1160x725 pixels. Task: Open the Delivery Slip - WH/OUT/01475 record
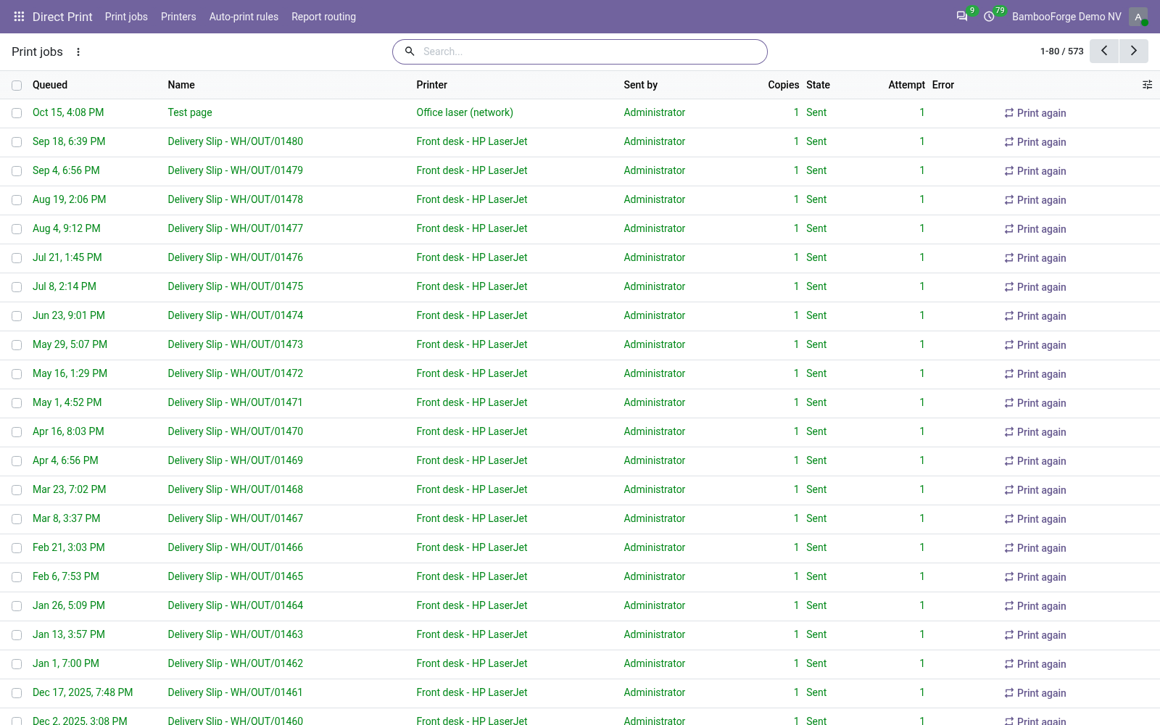coord(236,286)
